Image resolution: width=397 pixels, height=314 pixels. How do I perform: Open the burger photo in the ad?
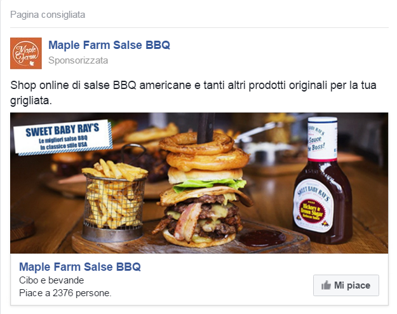(199, 183)
